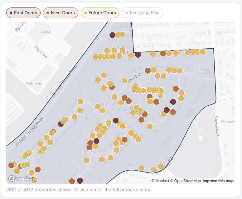Click the Dollarama map label
The width and height of the screenshot is (242, 199).
coord(34,83)
